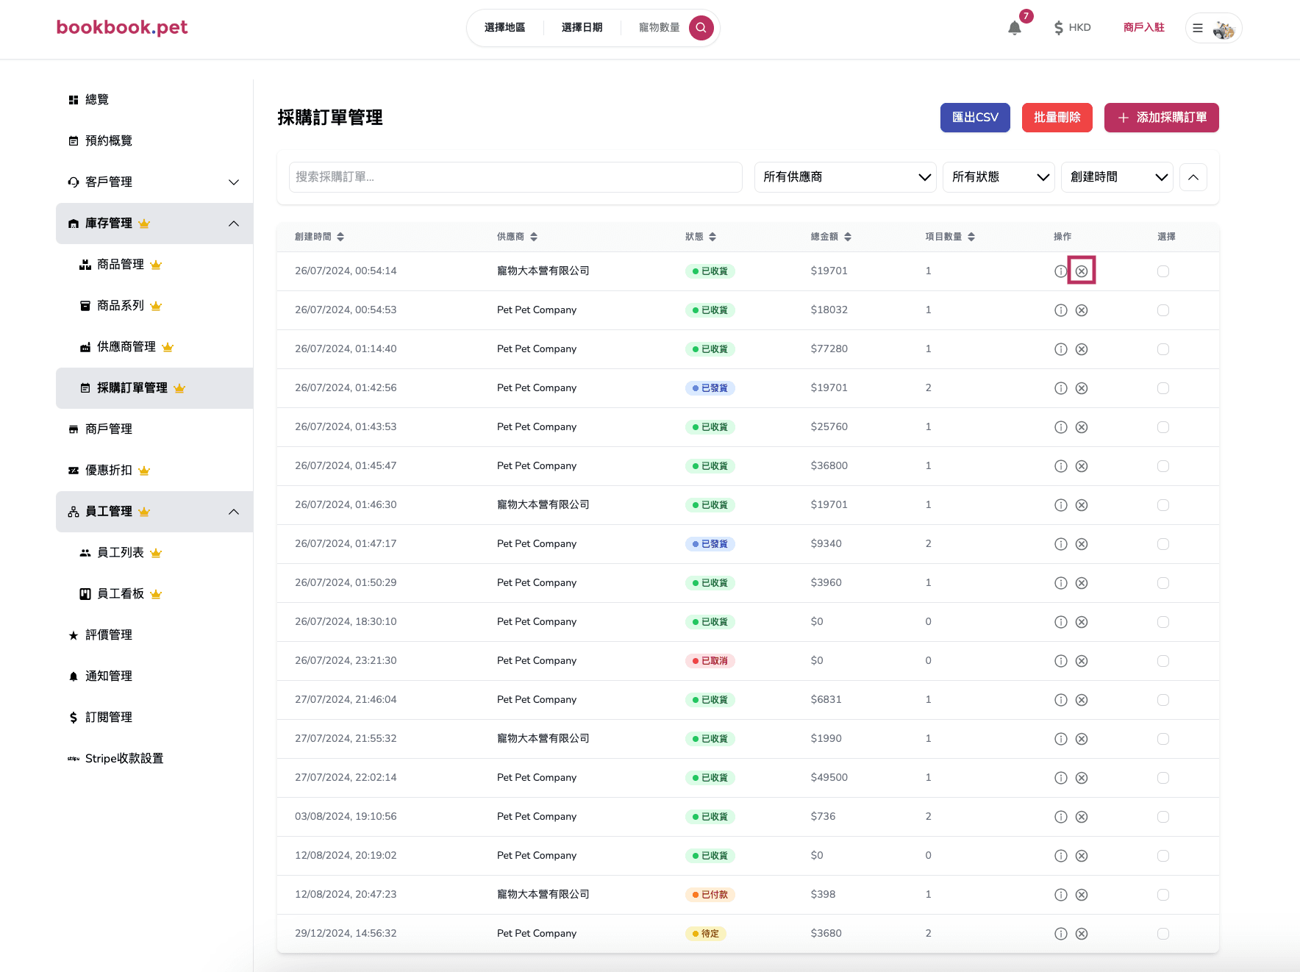Click 添加採購訂單 button

click(x=1162, y=118)
